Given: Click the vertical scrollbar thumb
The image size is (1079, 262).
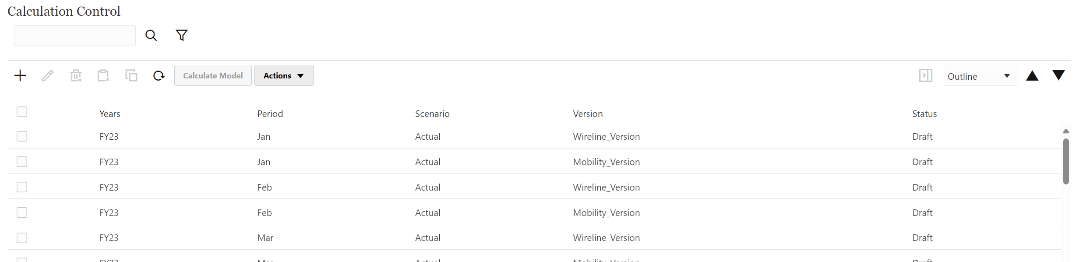Looking at the screenshot, I should [1066, 161].
